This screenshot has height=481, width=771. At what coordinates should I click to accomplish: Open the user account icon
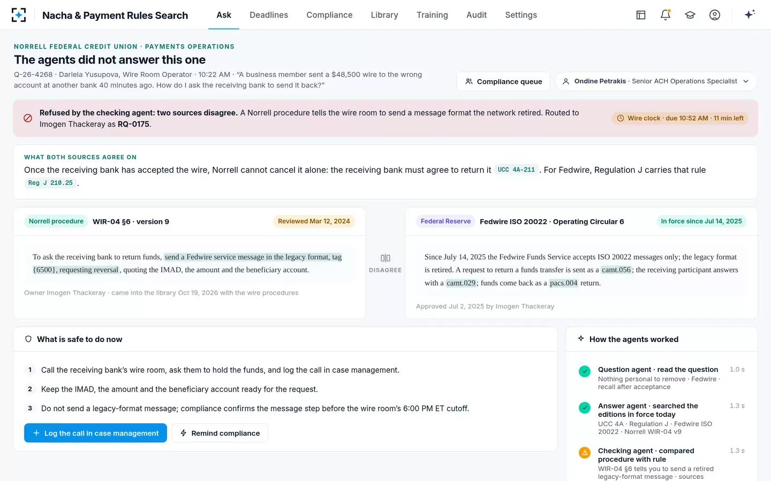point(715,15)
